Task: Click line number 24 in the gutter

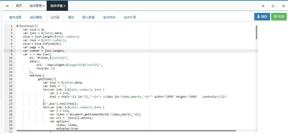Action: (11, 107)
